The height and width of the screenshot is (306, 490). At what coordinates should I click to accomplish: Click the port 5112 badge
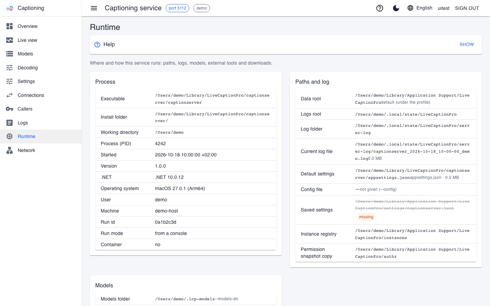(x=177, y=8)
